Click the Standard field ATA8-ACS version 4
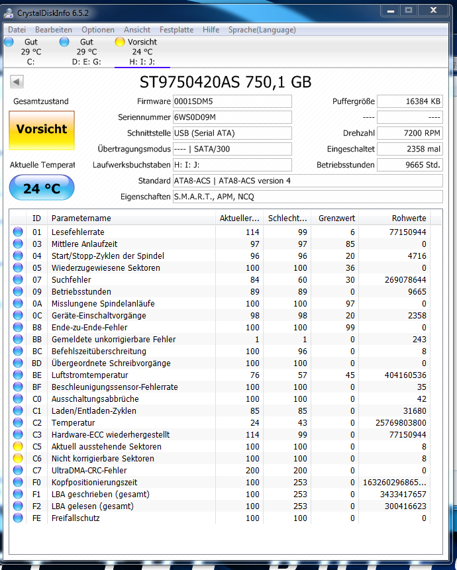The image size is (457, 570). coord(307,181)
